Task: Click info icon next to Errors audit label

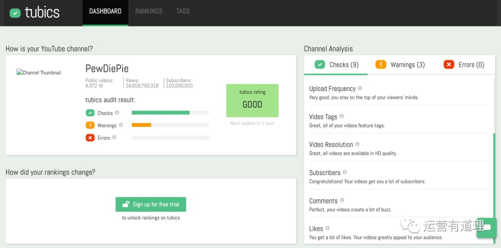Action: [114, 137]
